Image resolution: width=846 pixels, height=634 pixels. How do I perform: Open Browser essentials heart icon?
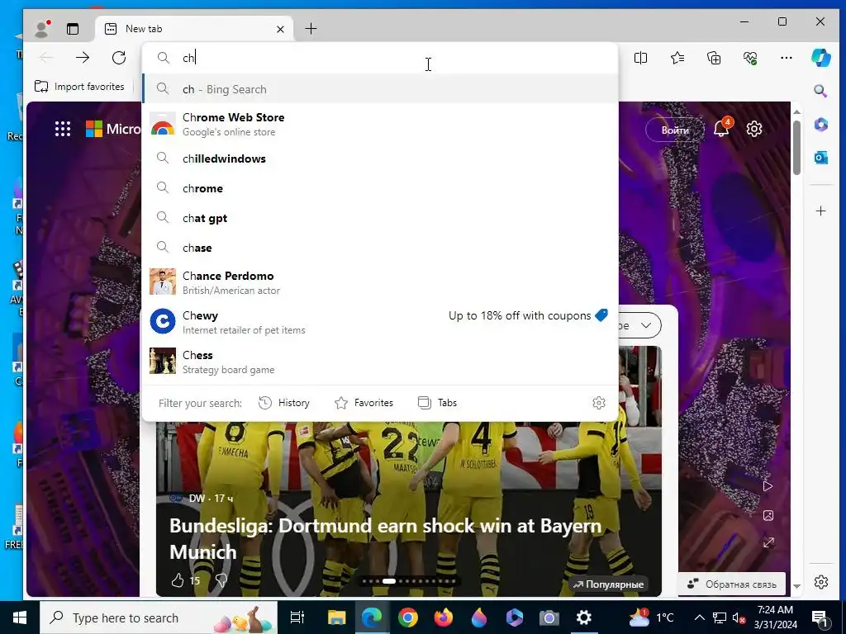coord(750,58)
